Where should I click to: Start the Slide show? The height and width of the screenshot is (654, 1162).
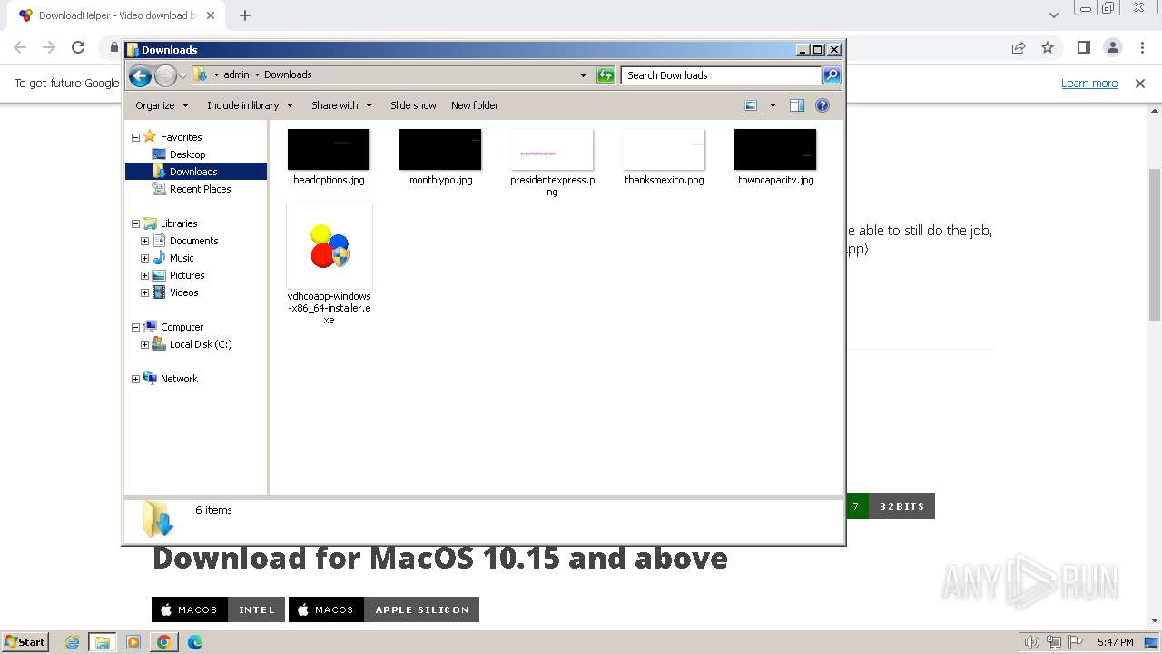pyautogui.click(x=413, y=105)
